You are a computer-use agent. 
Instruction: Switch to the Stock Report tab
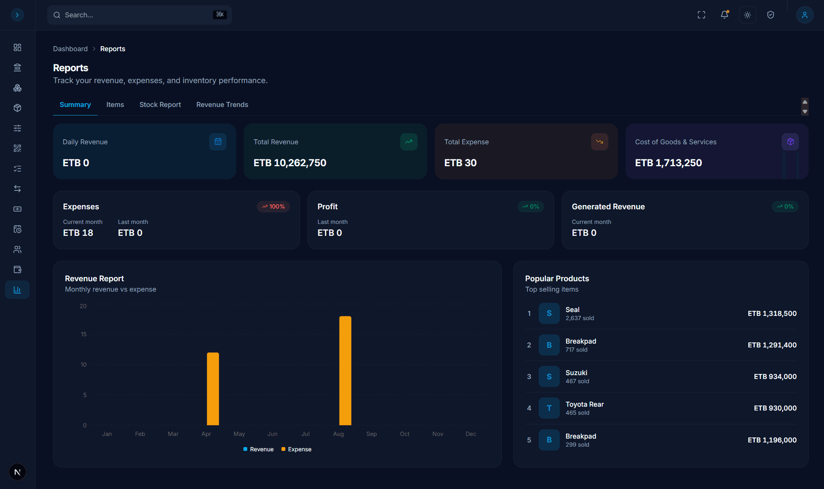[x=160, y=105]
